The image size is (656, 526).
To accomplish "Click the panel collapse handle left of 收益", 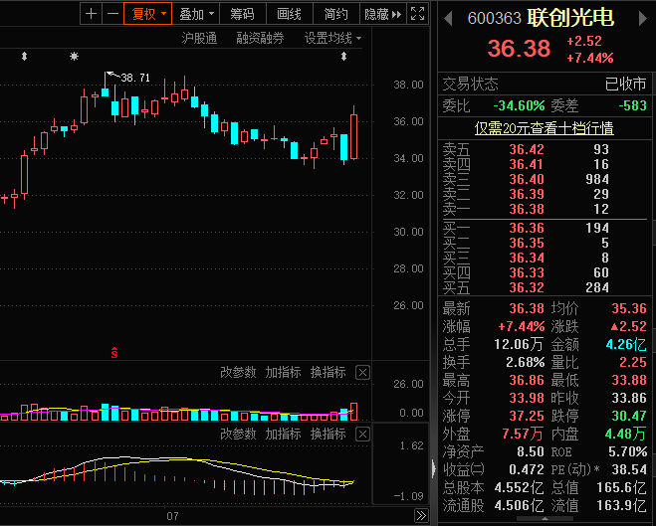I will click(434, 468).
